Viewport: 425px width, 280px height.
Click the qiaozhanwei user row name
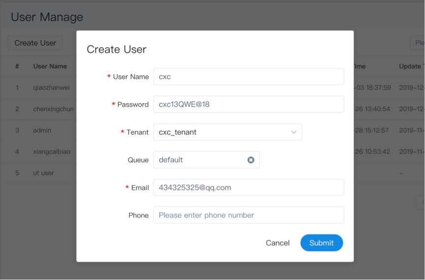pyautogui.click(x=51, y=87)
